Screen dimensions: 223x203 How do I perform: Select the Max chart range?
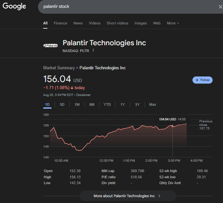tap(153, 104)
